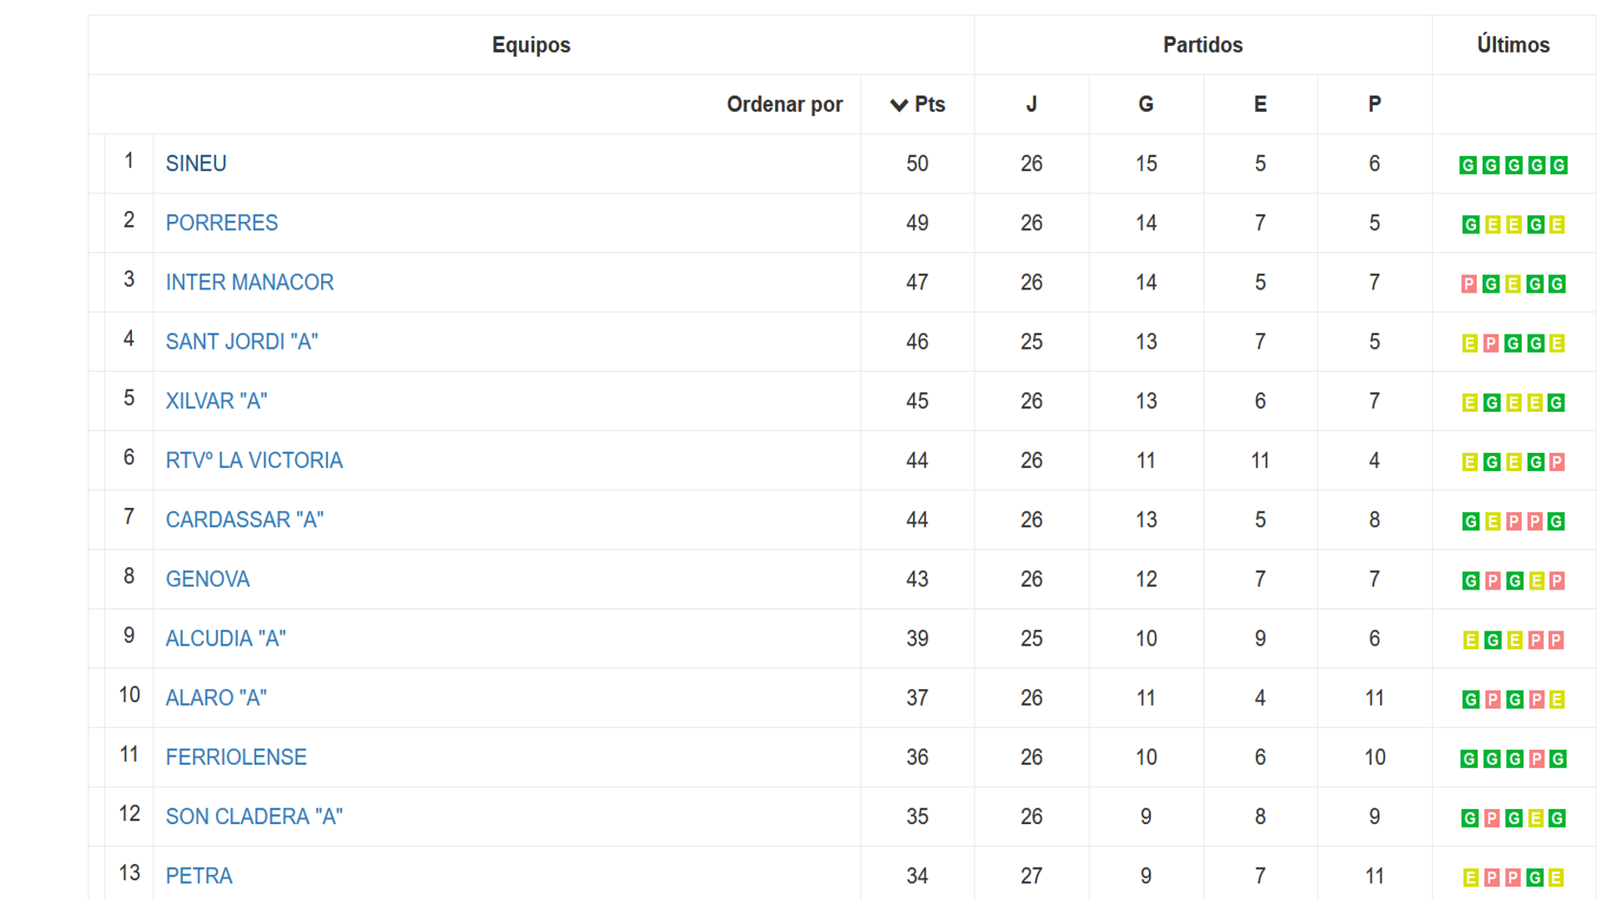1597x900 pixels.
Task: Click the Últimos column header
Action: (x=1513, y=45)
